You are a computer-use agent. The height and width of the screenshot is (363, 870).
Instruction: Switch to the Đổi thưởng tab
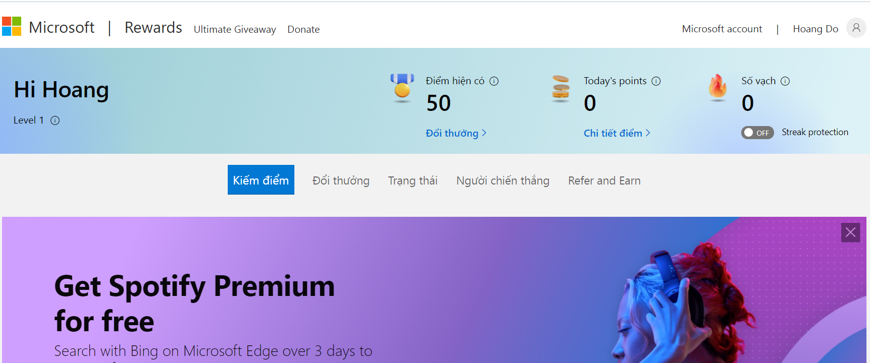pyautogui.click(x=341, y=180)
